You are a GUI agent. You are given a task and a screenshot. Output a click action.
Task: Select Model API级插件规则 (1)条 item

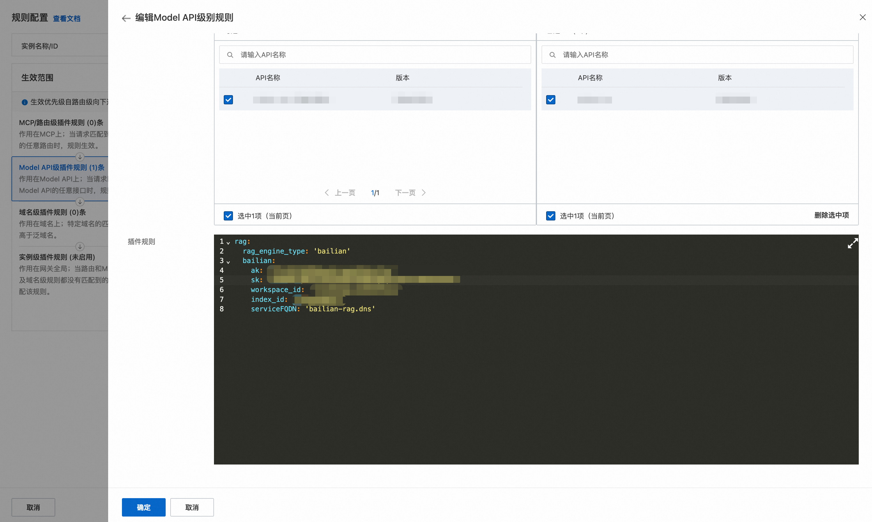point(62,168)
